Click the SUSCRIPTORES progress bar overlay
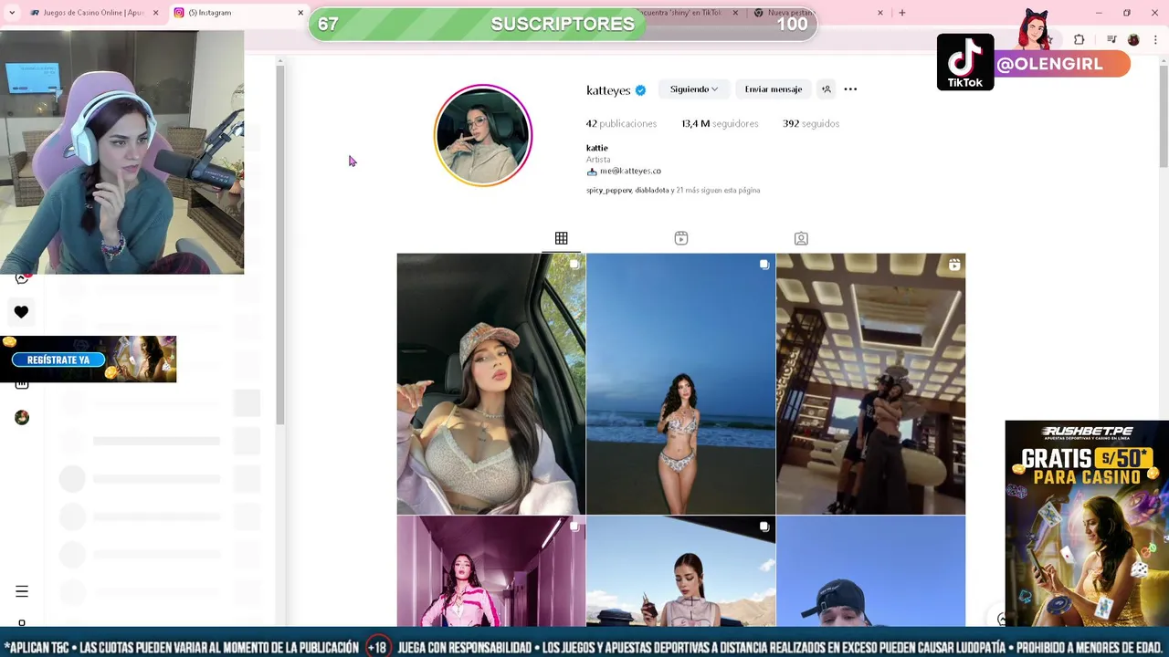 563,25
